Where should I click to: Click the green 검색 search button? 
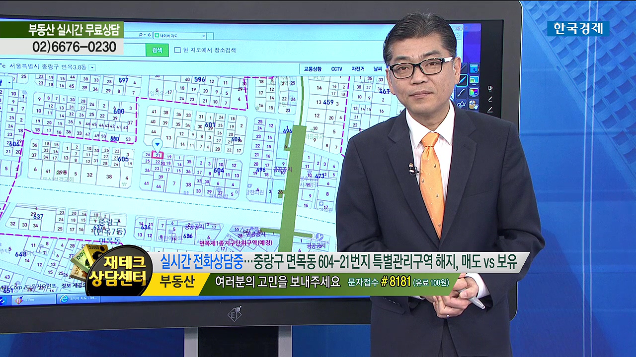[157, 50]
